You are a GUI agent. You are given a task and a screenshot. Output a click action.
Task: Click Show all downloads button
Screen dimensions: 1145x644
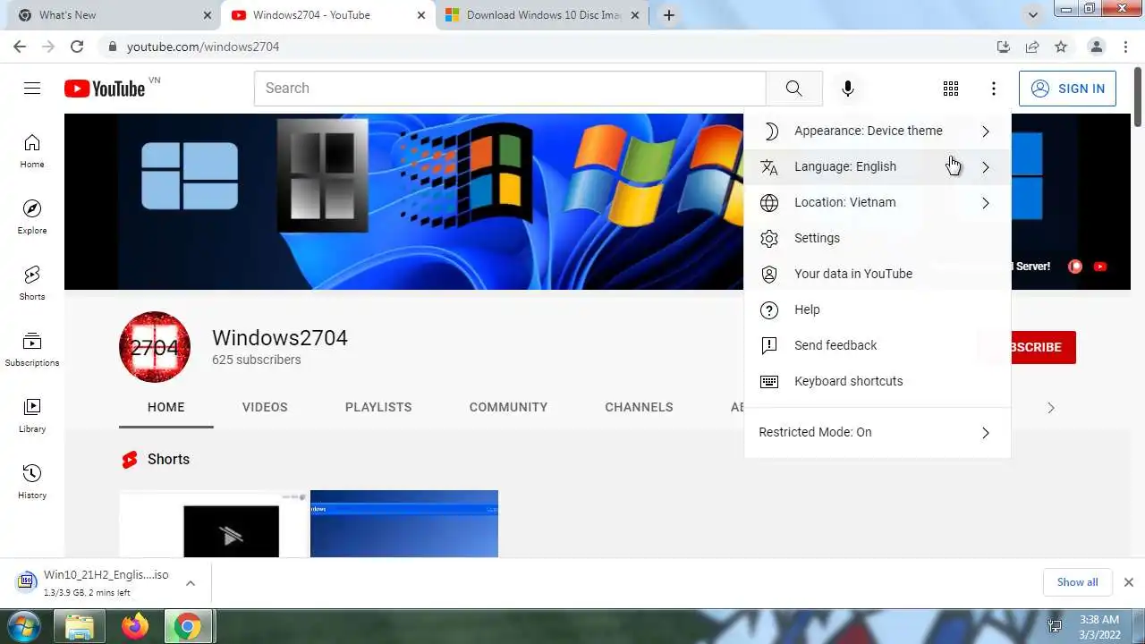[1077, 582]
